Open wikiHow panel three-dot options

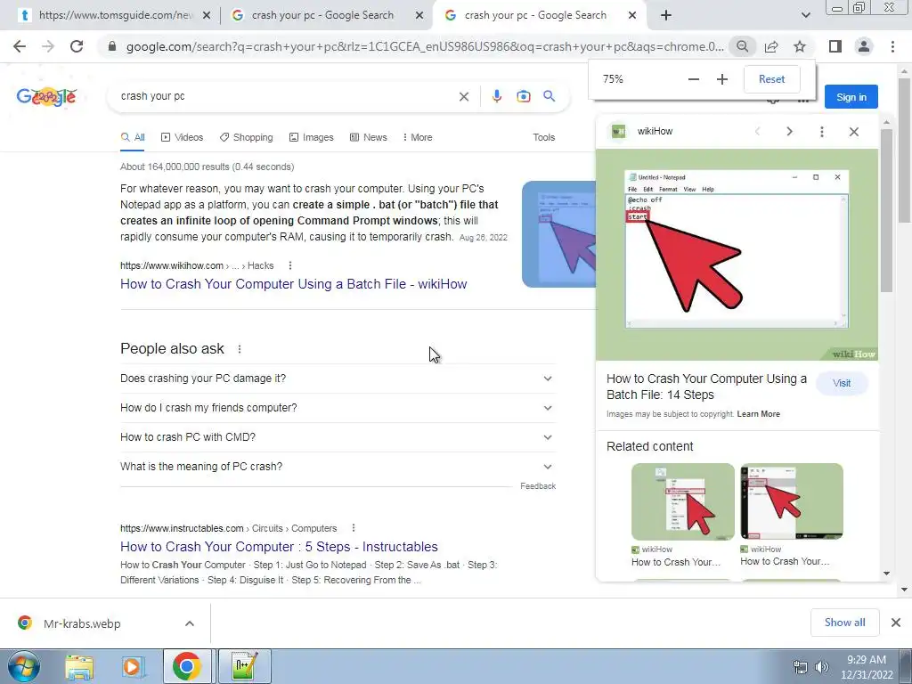(822, 132)
